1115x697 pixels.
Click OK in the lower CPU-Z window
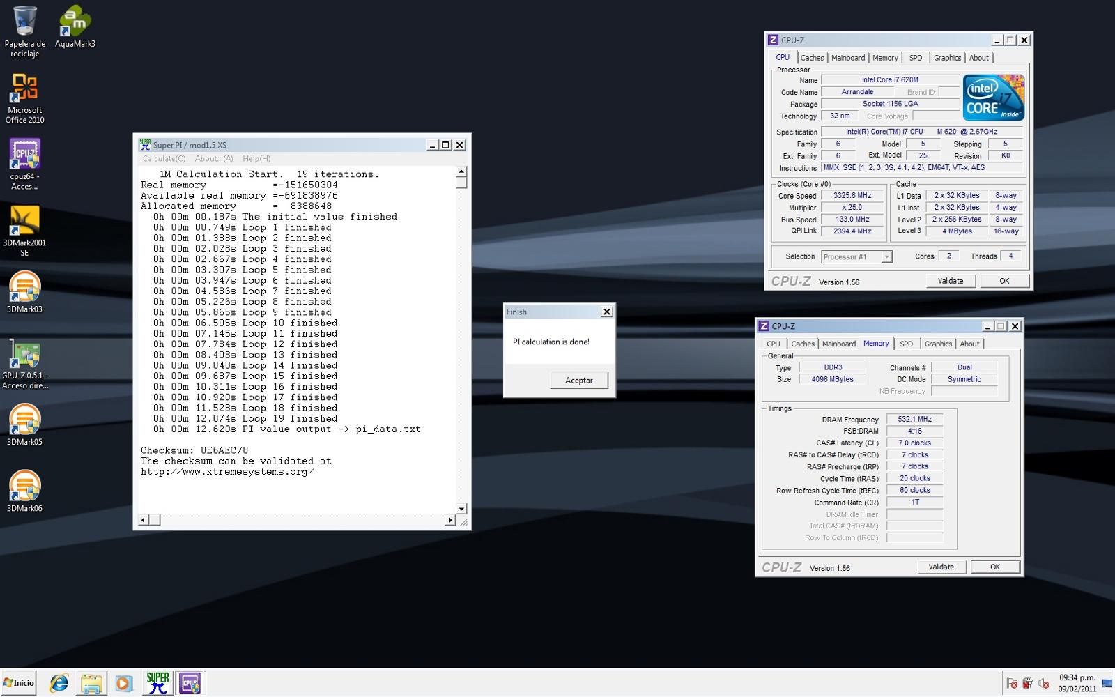click(x=995, y=567)
